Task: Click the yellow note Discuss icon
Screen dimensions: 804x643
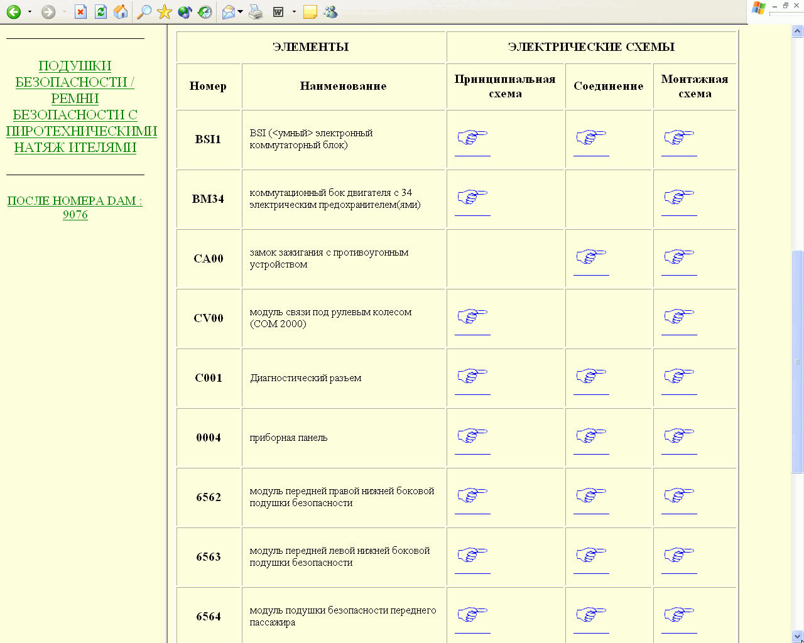Action: (x=310, y=12)
